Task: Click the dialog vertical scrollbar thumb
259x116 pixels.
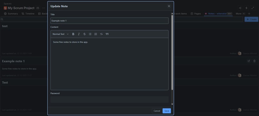Action: [172, 53]
